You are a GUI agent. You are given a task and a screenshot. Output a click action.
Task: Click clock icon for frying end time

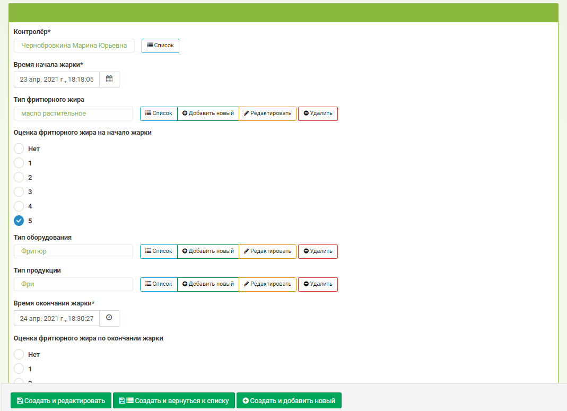[109, 318]
